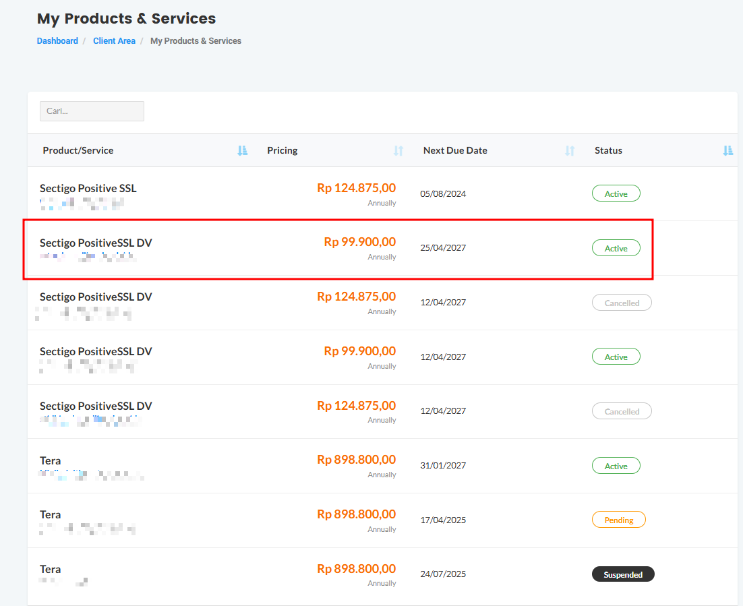Open the Sectigo Positive SSL service
The width and height of the screenshot is (743, 606).
click(88, 189)
